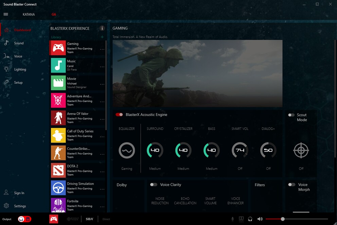Open the Sound section
This screenshot has width=337, height=225.
pyautogui.click(x=19, y=43)
